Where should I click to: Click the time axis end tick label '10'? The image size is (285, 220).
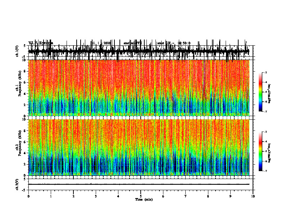point(253,196)
